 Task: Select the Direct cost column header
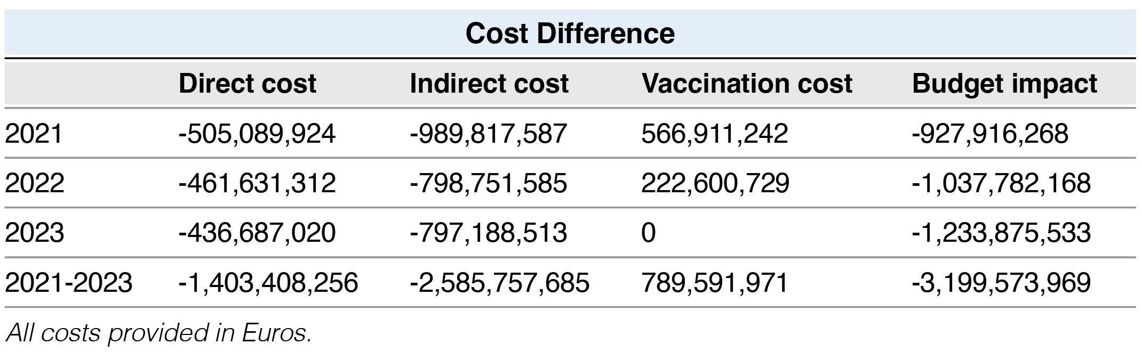247,84
